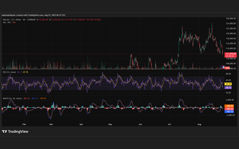The width and height of the screenshot is (239, 149).
Task: Click the open price value O112,883.89
Action: (42, 20)
